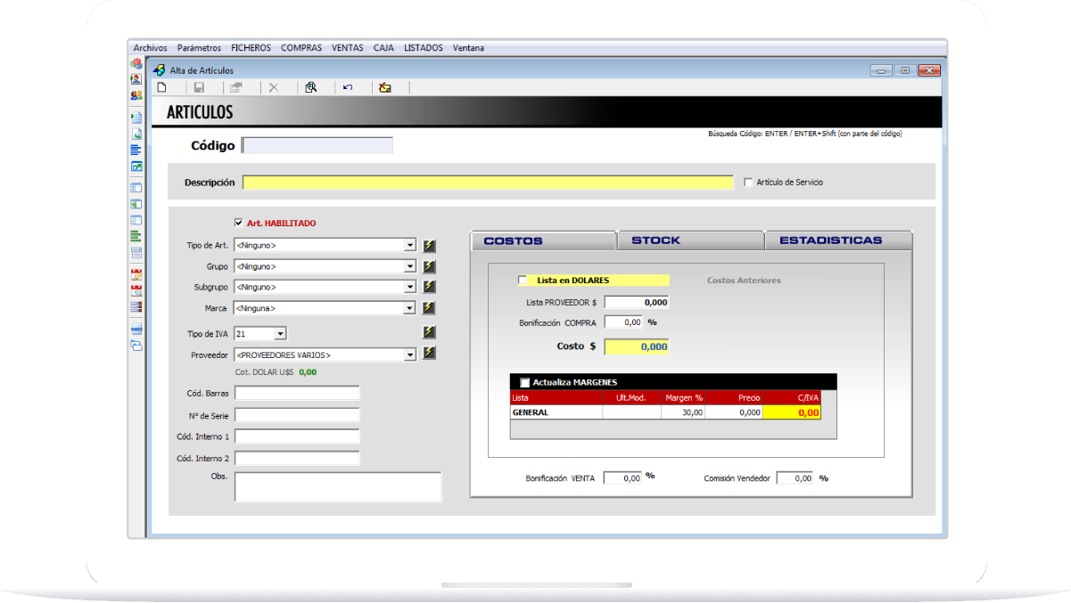The width and height of the screenshot is (1071, 603).
Task: Open the LISTADOS menu
Action: (x=423, y=48)
